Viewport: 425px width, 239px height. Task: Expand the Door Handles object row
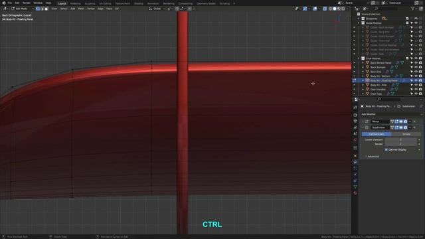pyautogui.click(x=363, y=89)
